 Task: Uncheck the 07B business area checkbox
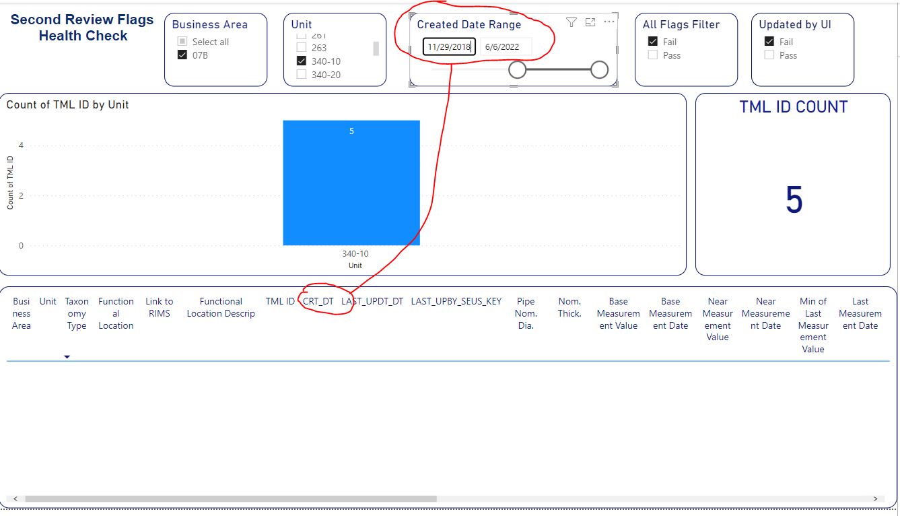(x=182, y=55)
